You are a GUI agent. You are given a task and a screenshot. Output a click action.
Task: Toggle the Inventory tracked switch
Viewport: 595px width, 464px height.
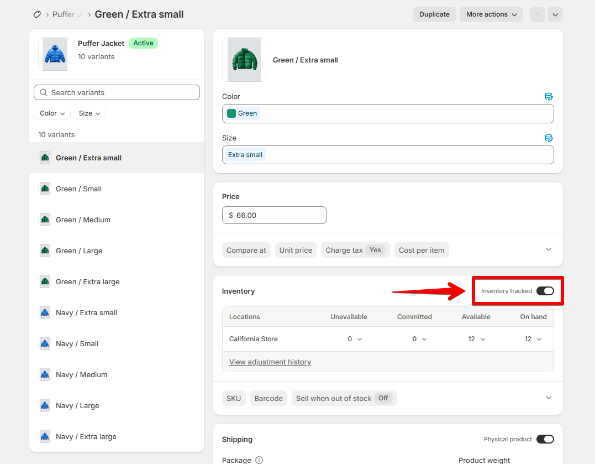pyautogui.click(x=545, y=291)
